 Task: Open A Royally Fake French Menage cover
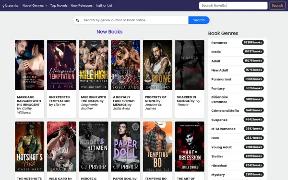pos(125,65)
